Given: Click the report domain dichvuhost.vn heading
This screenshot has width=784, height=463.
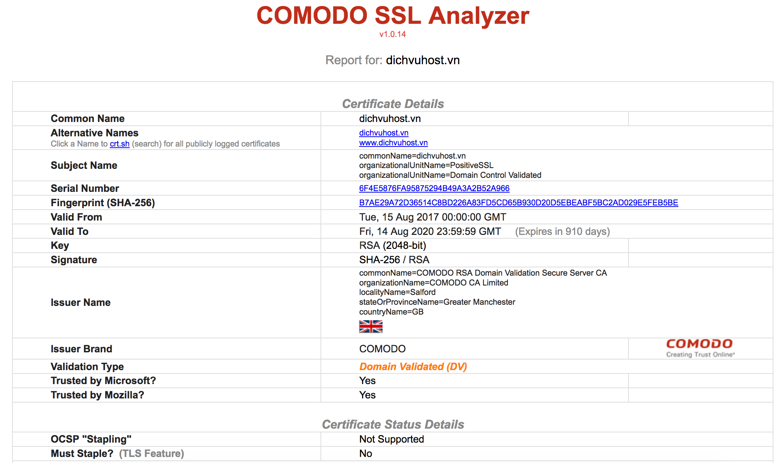Looking at the screenshot, I should click(422, 60).
